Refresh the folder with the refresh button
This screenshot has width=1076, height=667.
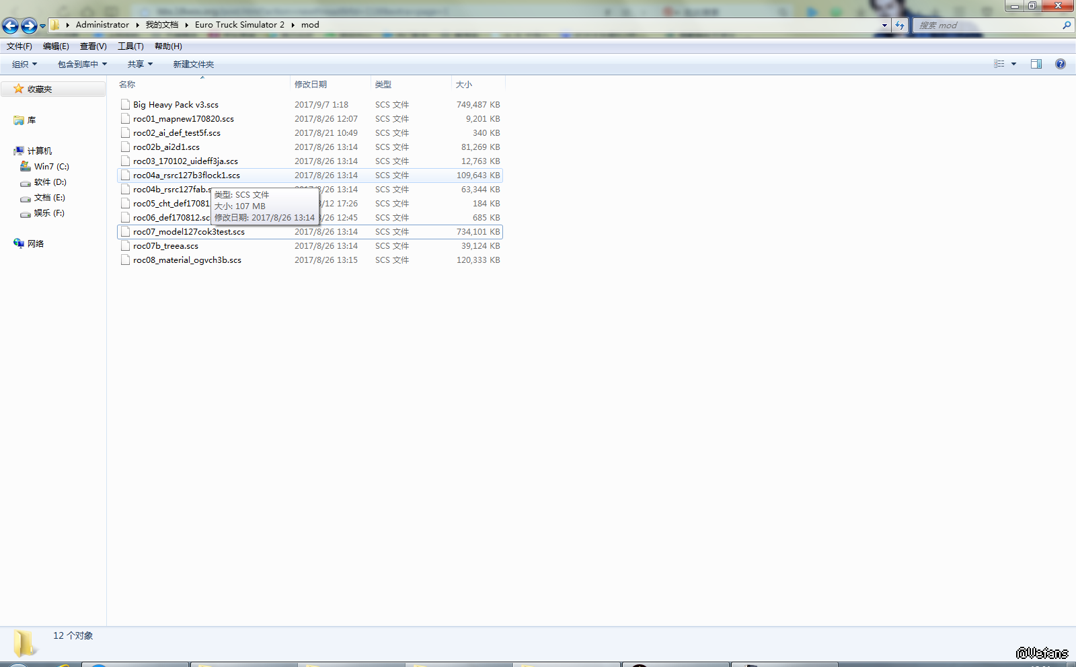(900, 26)
